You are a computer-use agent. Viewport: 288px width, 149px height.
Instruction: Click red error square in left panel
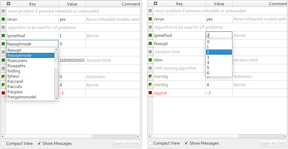tap(3, 93)
